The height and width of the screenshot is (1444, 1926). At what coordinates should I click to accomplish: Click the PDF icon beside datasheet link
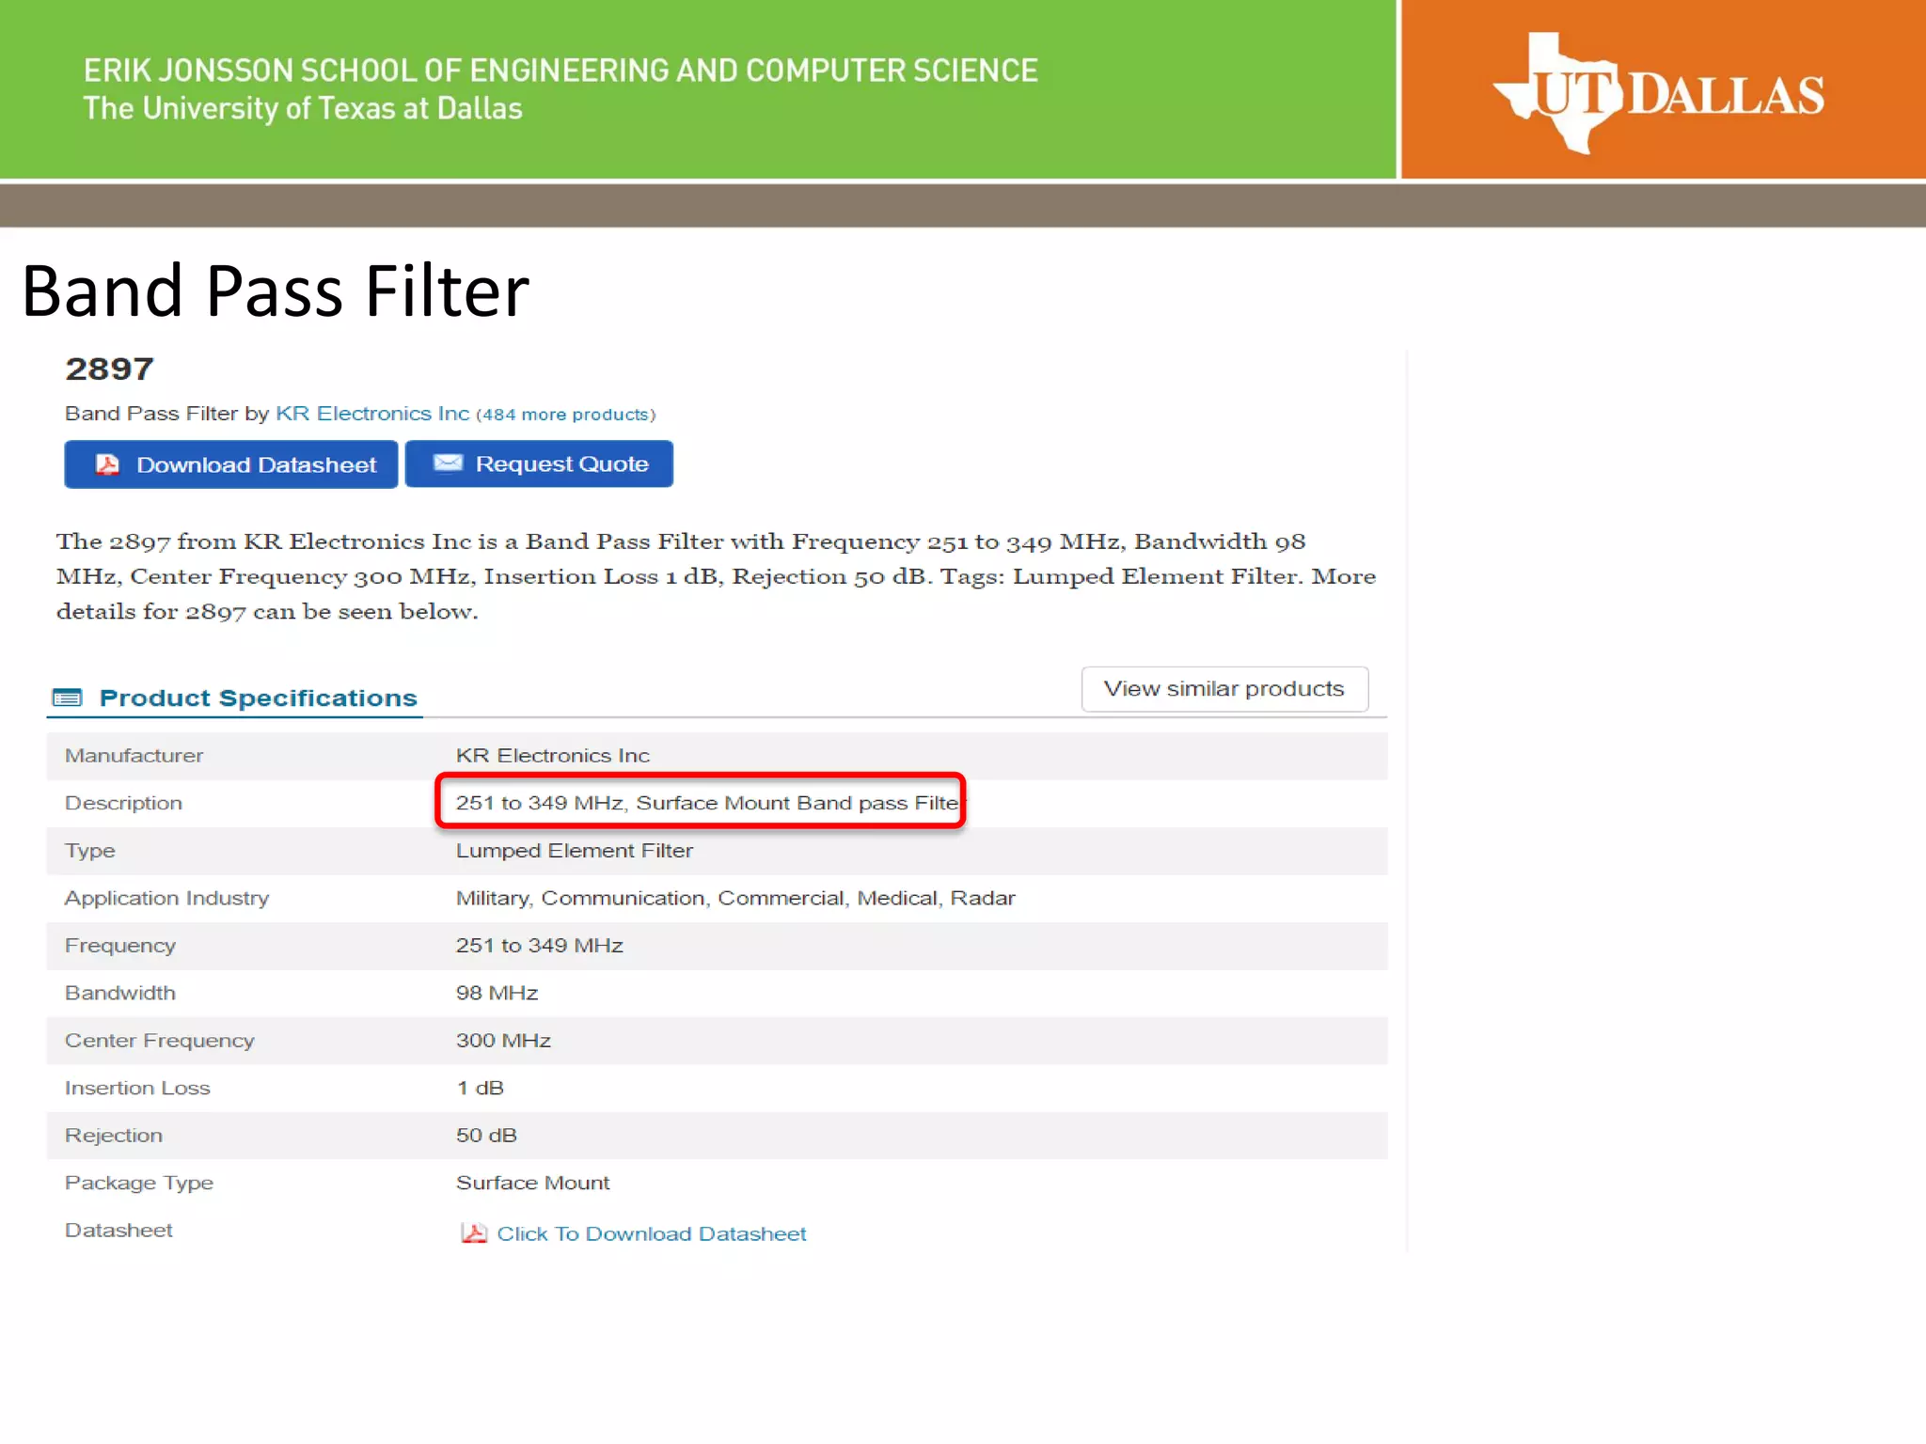click(474, 1233)
